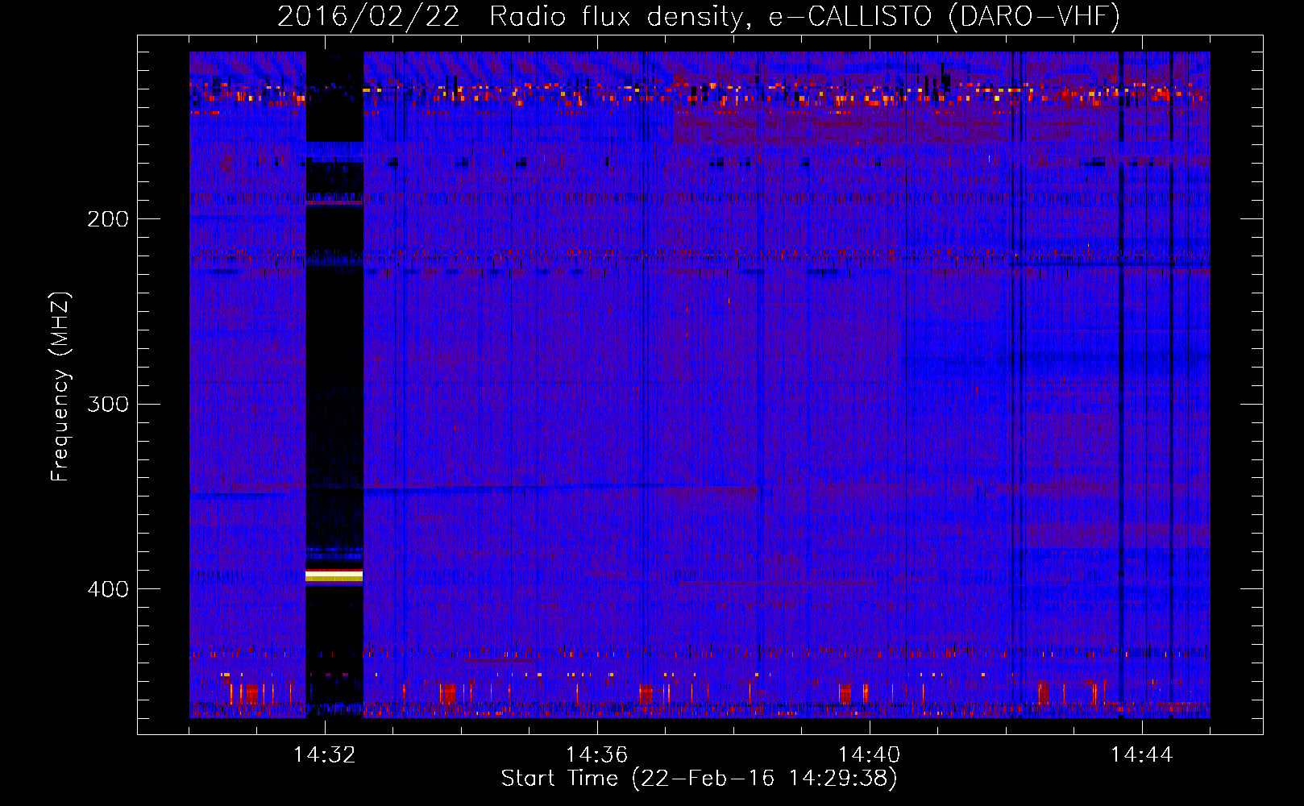Click the bright white-yellow band near 400 MHz
Screen dimensions: 1304x806
pyautogui.click(x=334, y=575)
